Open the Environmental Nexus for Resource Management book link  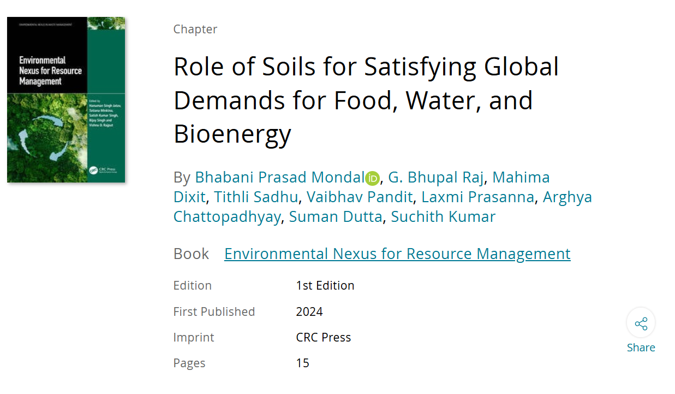397,254
